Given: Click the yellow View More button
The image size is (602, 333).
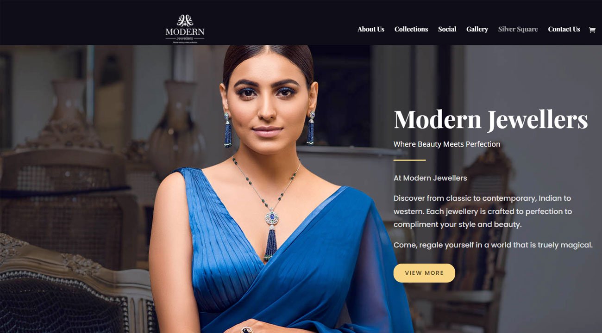Looking at the screenshot, I should tap(424, 273).
